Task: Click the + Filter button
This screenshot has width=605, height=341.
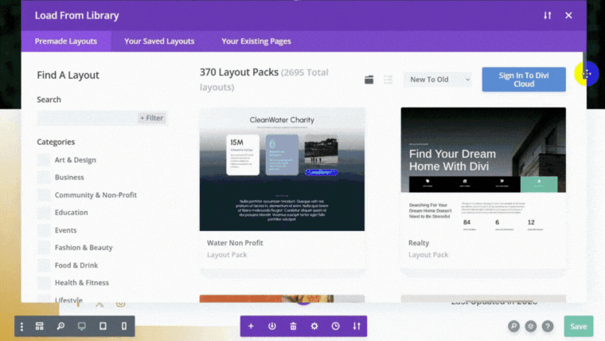Action: click(151, 118)
